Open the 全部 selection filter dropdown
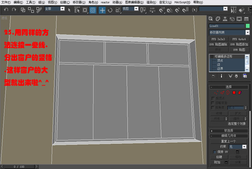 click(63, 9)
